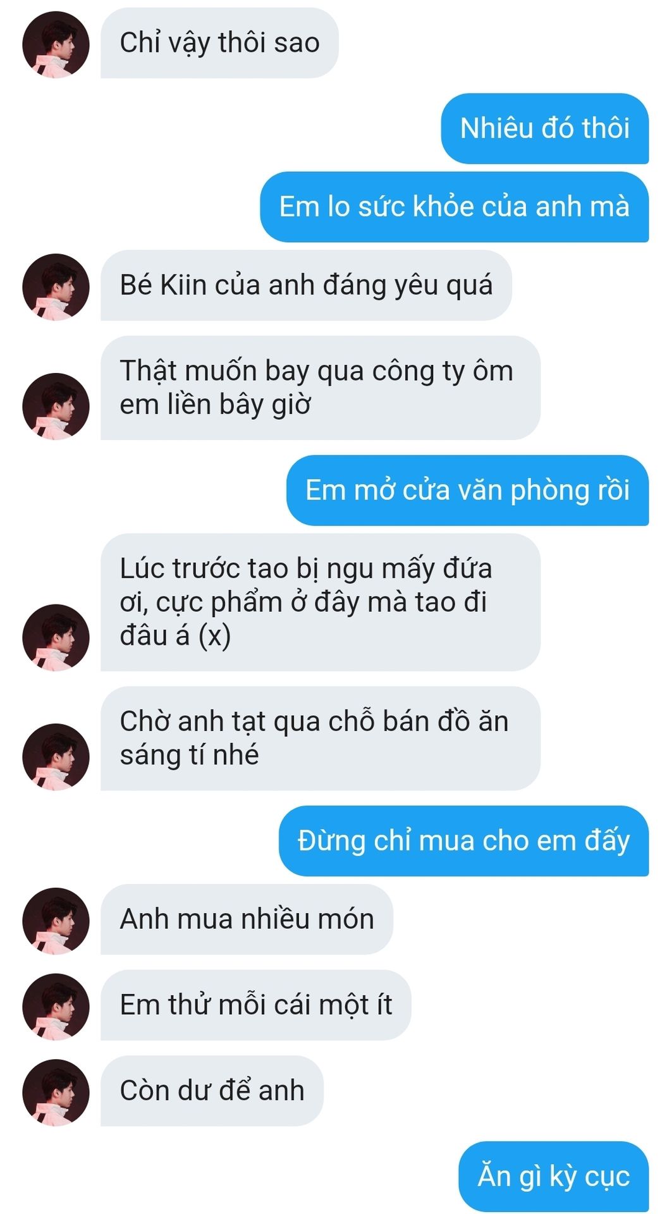Tap the "Chờ anh tạt qua chỗ bán" message
The height and width of the screenshot is (1214, 667).
[x=321, y=738]
